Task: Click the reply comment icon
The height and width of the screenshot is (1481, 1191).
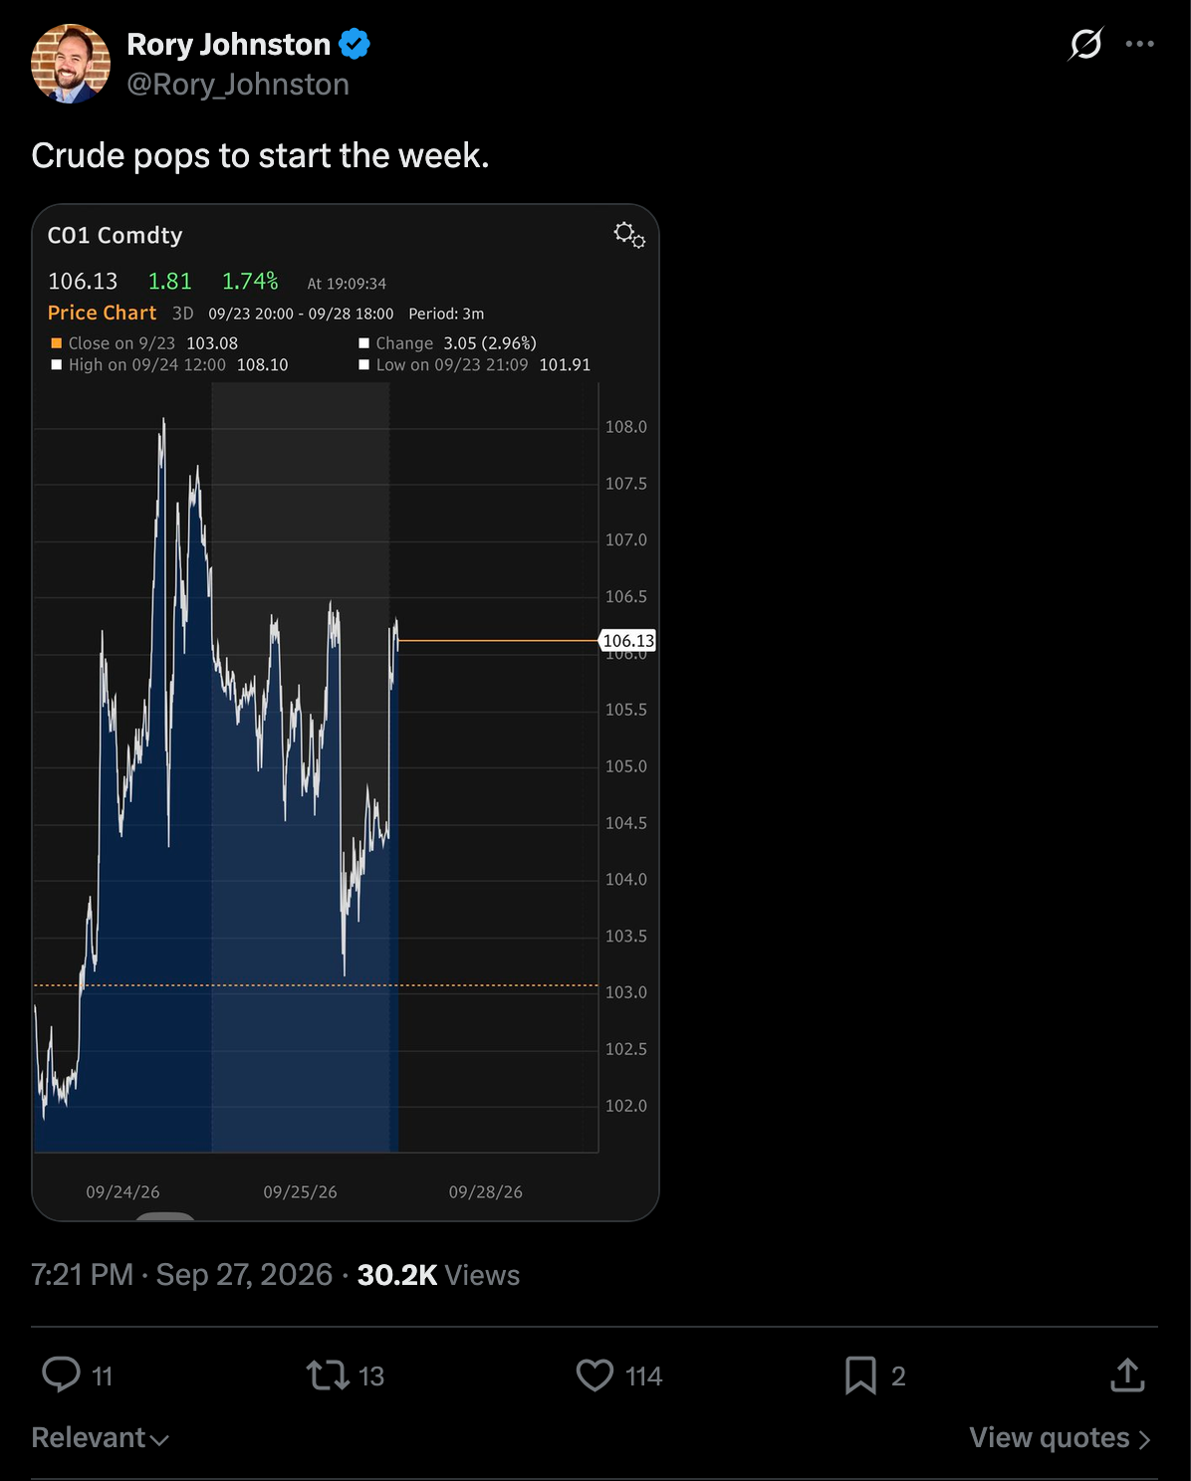Action: (x=61, y=1375)
